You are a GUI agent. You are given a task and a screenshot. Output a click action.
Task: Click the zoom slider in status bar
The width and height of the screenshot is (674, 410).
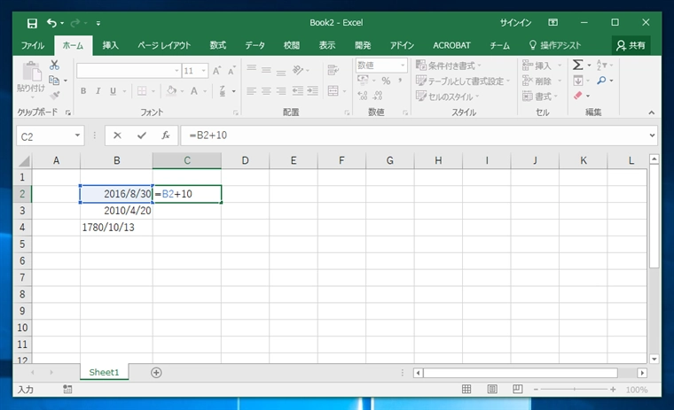click(575, 390)
